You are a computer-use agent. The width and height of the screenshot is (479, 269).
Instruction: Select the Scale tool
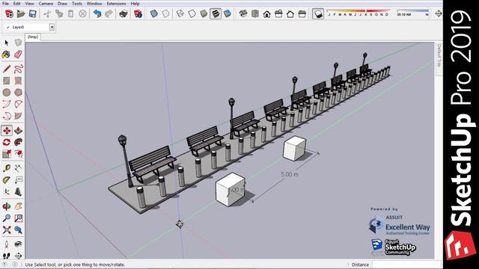(x=7, y=154)
